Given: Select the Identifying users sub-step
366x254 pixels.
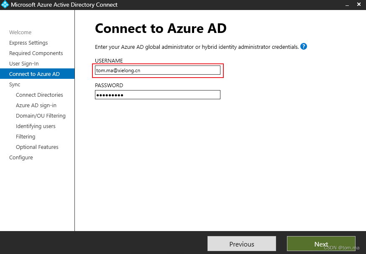Looking at the screenshot, I should coord(36,126).
